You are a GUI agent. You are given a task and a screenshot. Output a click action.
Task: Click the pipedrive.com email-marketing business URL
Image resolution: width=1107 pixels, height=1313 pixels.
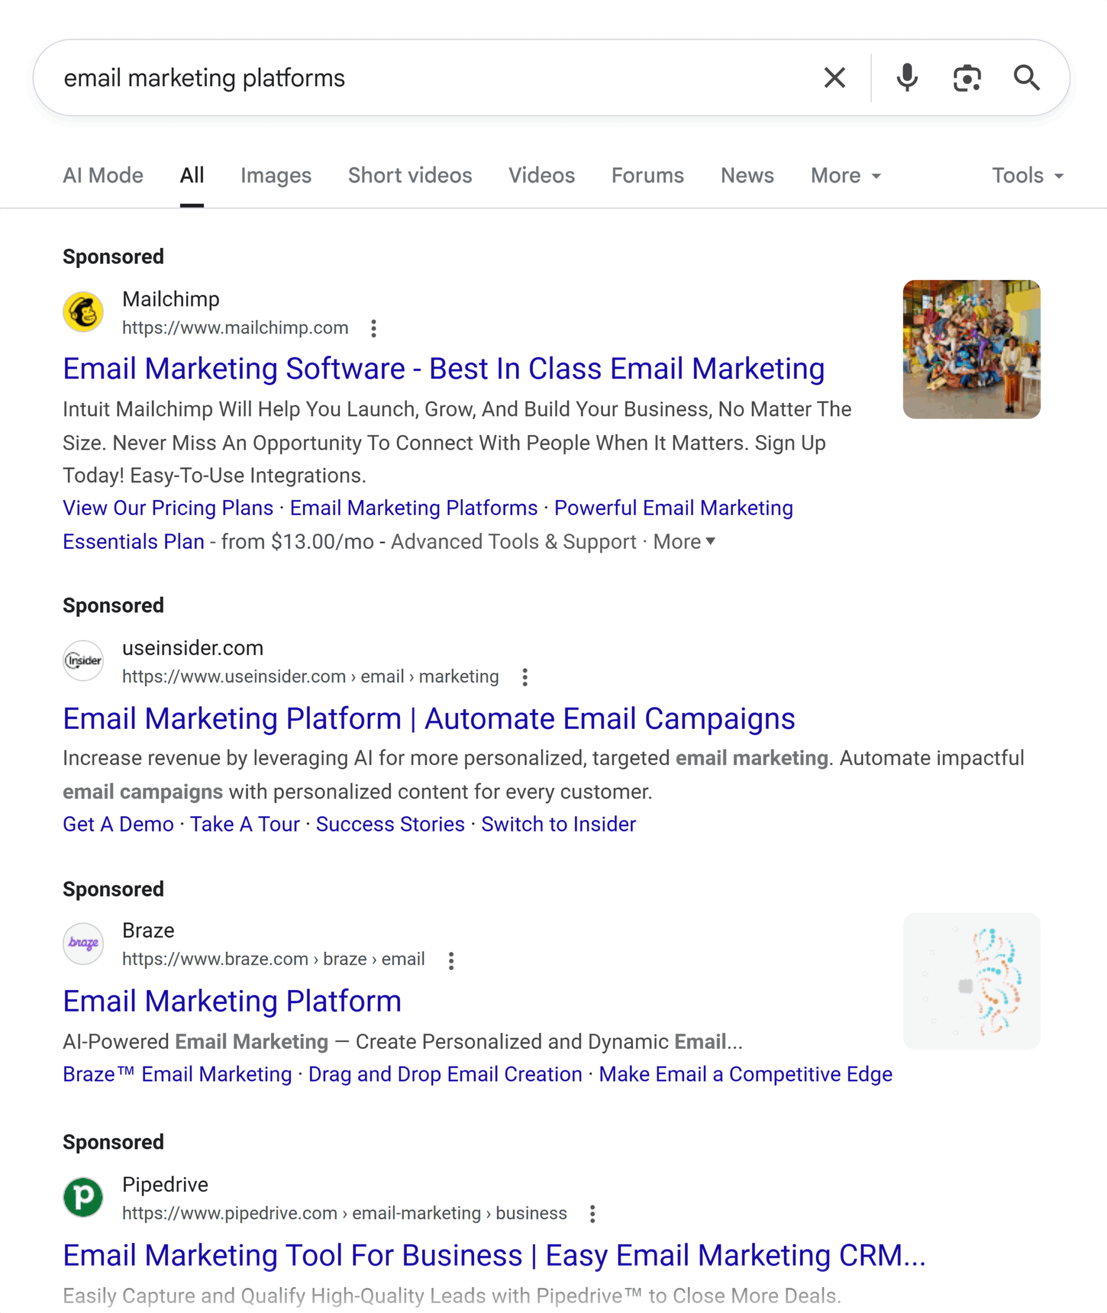tap(344, 1213)
